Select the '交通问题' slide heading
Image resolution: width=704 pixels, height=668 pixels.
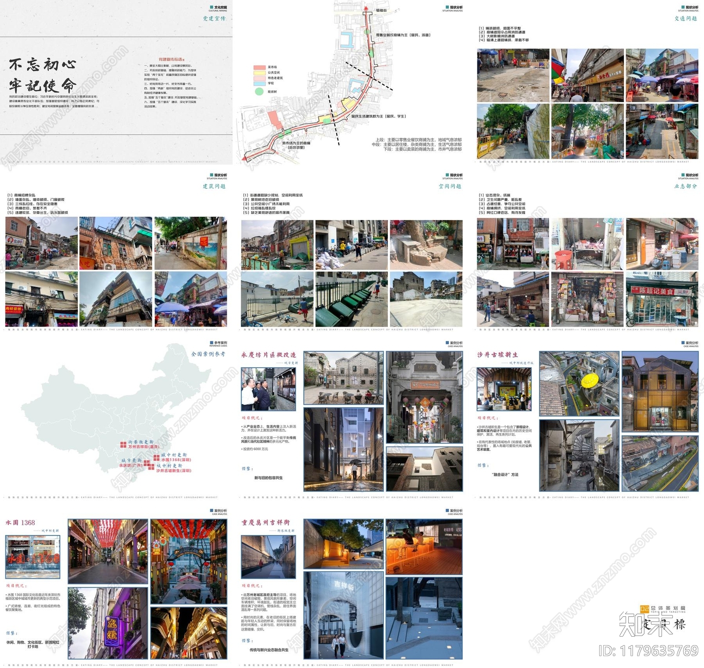(x=686, y=18)
